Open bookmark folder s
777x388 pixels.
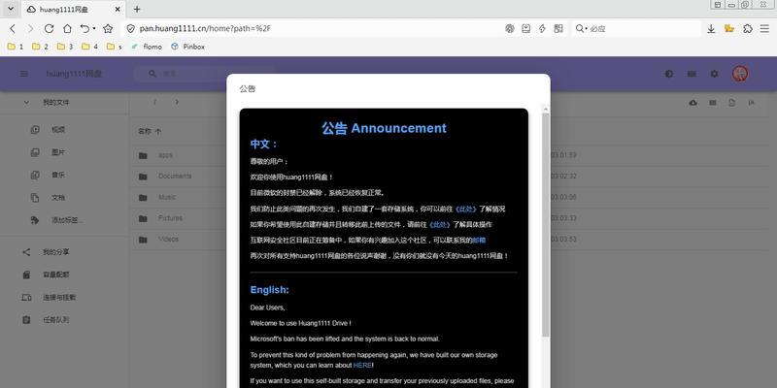(x=114, y=47)
